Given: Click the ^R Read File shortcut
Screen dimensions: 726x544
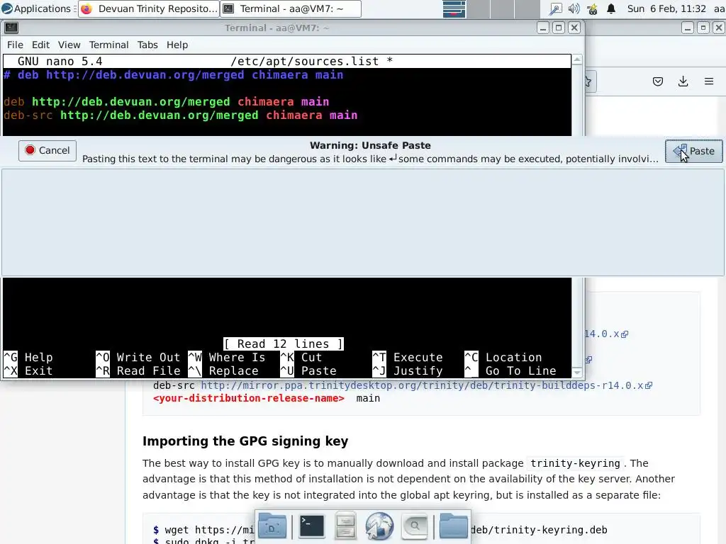Looking at the screenshot, I should point(138,370).
